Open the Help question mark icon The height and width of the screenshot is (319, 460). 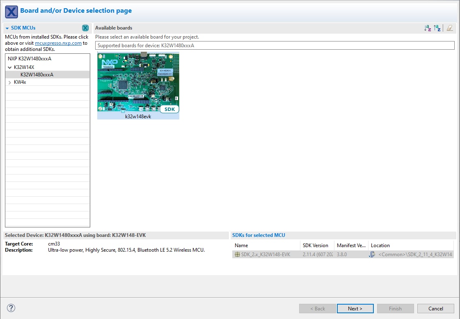(x=11, y=308)
